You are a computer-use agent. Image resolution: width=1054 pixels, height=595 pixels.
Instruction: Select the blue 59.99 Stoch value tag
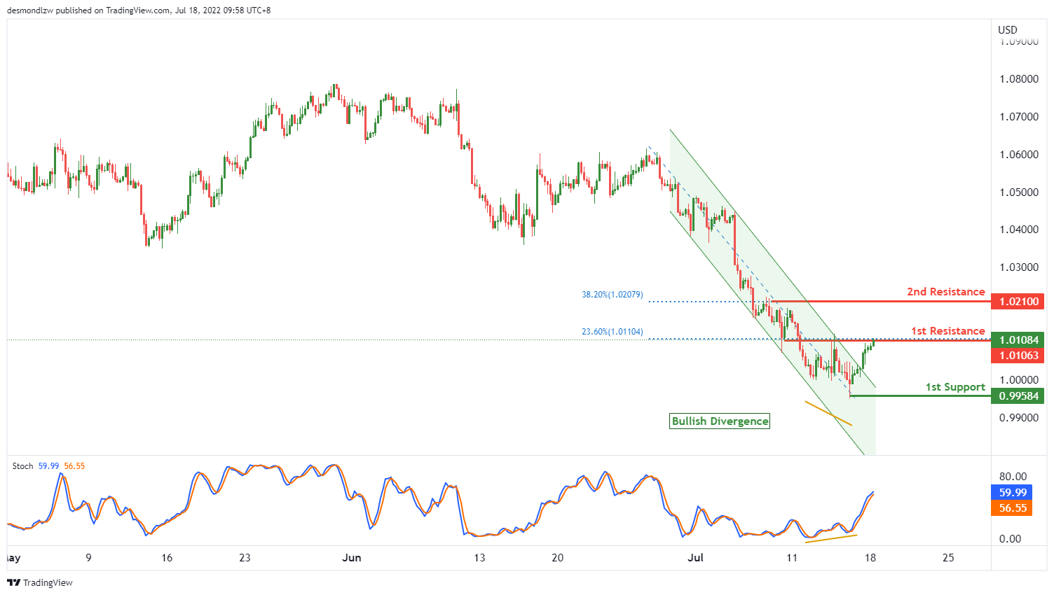[x=1012, y=493]
